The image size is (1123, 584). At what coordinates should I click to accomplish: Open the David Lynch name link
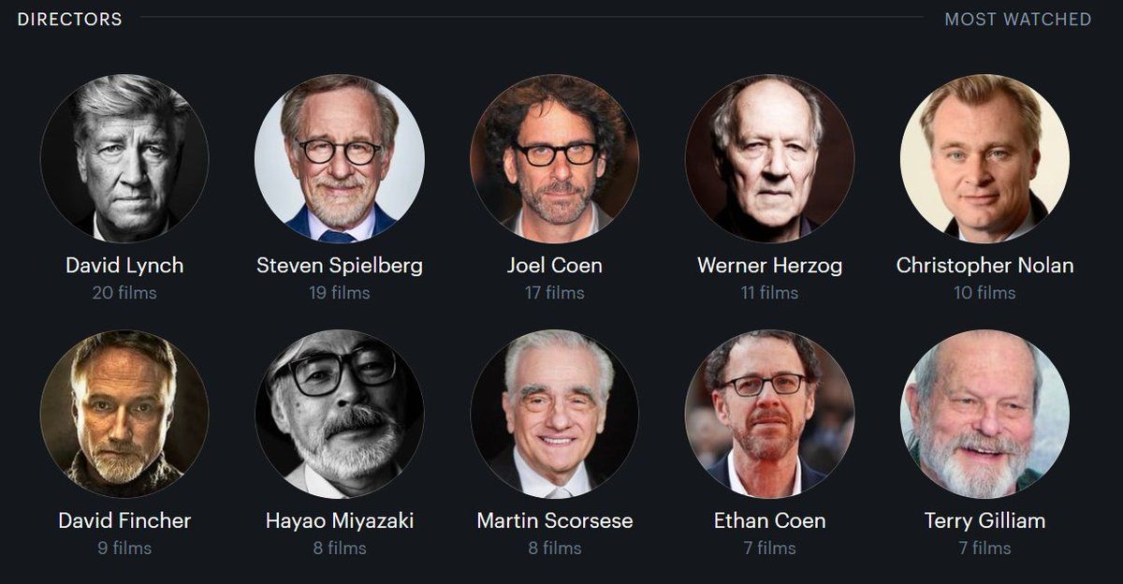click(124, 265)
